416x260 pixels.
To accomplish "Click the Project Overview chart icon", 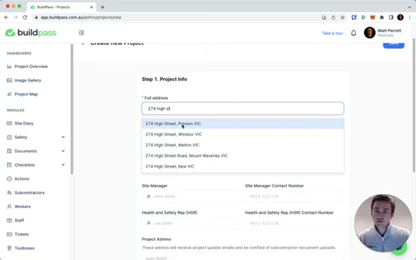I will (9, 66).
